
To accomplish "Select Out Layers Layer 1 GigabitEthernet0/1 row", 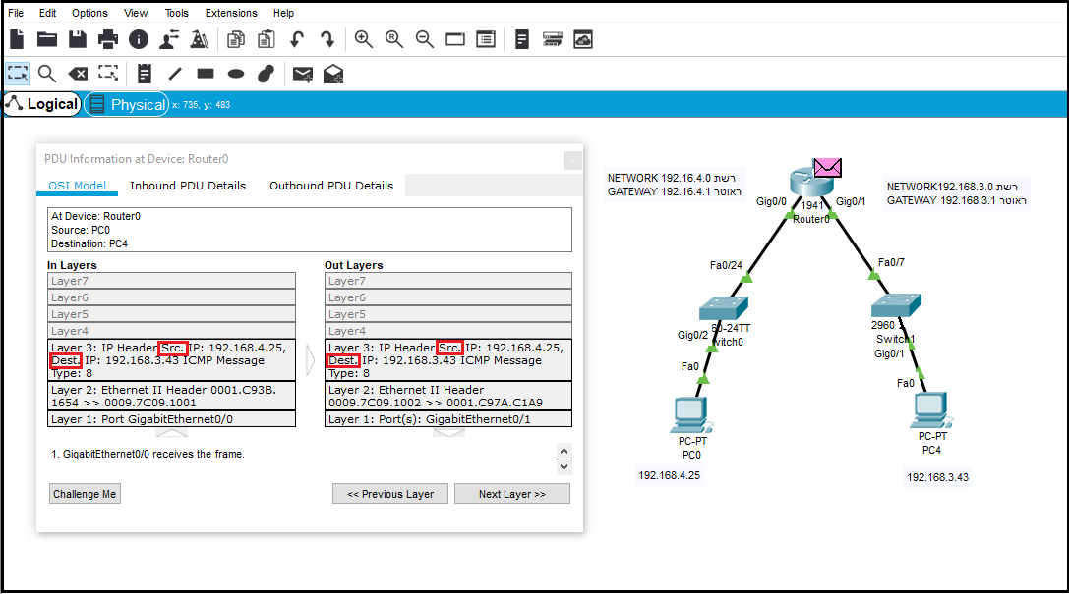I will 448,419.
